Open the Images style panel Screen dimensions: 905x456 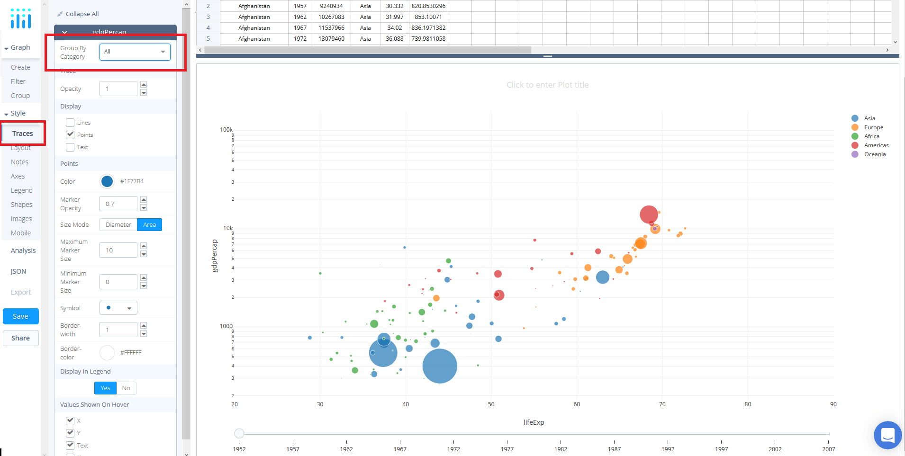tap(21, 219)
